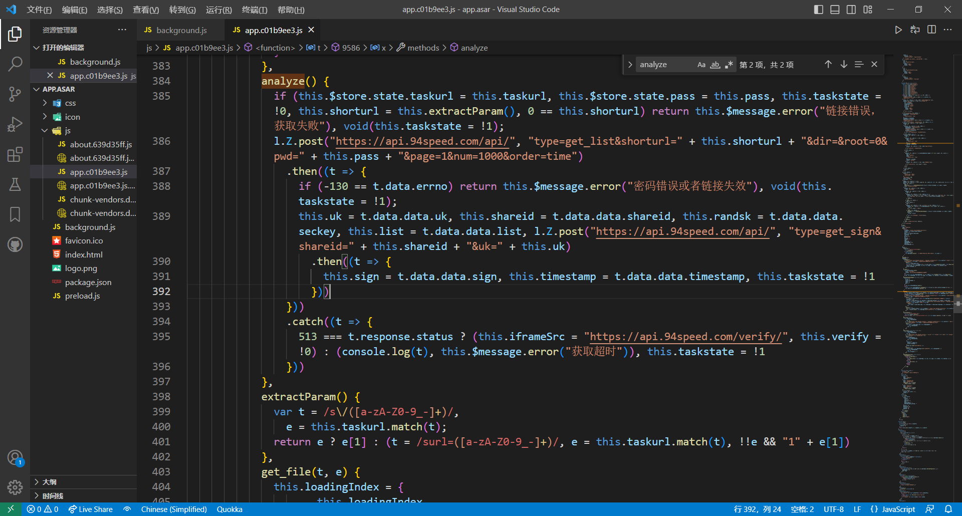Open the Source Control view
This screenshot has width=962, height=516.
tap(15, 94)
